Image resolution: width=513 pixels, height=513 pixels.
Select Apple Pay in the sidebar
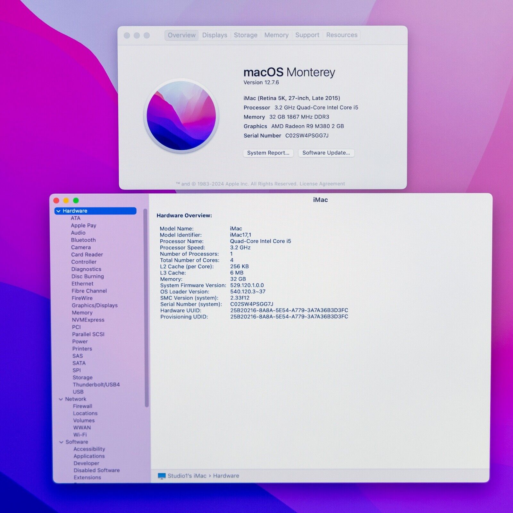coord(83,225)
